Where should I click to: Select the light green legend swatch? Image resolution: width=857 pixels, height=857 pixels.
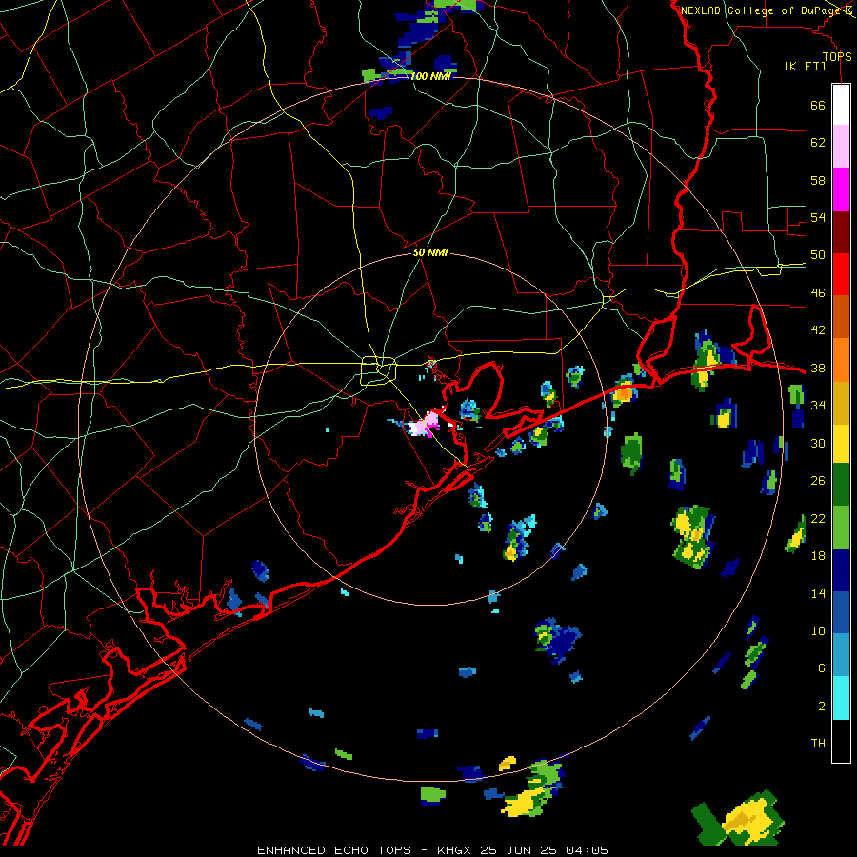(x=841, y=528)
